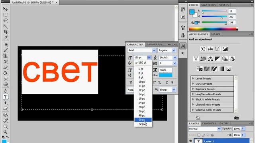The image size is (255, 143).
Task: Add a Levels adjustment
Action: pos(210,49)
